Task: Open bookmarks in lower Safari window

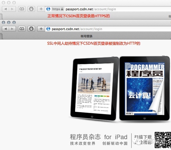Action: (x=22, y=29)
